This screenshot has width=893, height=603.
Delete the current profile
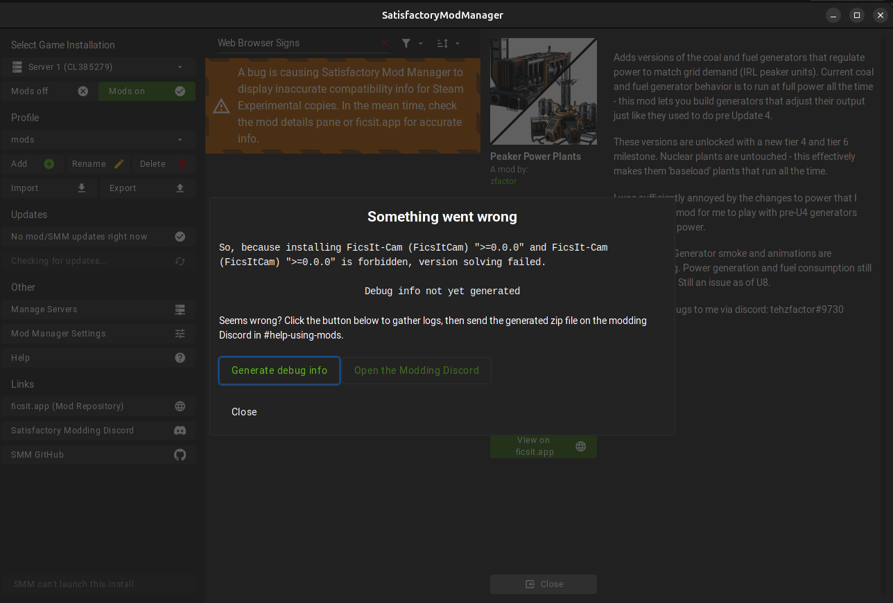[164, 164]
